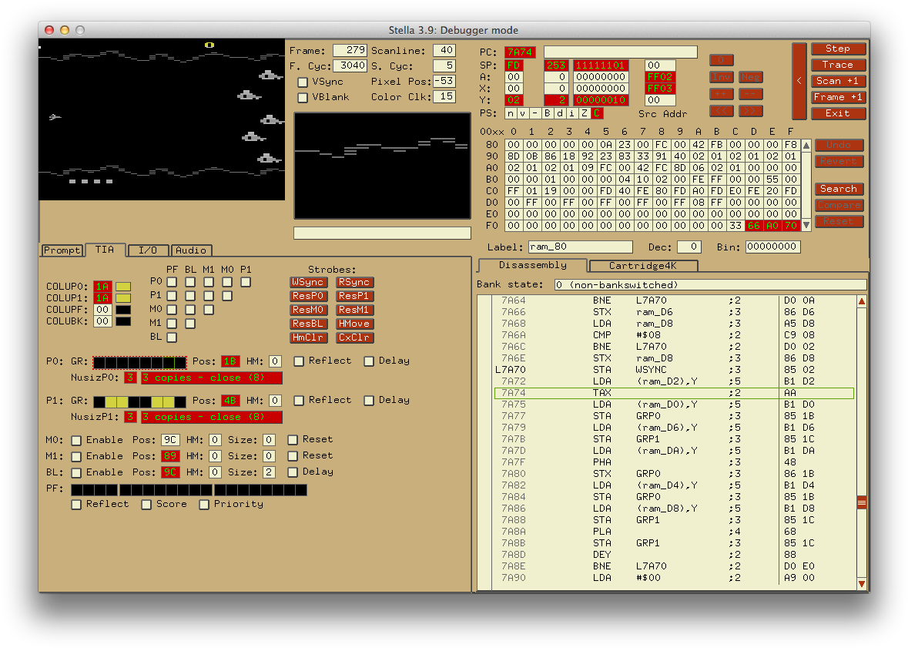Image resolution: width=908 pixels, height=648 pixels.
Task: Open the I/O tab
Action: click(148, 250)
